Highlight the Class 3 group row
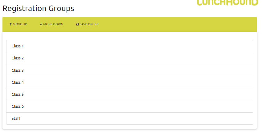 click(x=129, y=70)
